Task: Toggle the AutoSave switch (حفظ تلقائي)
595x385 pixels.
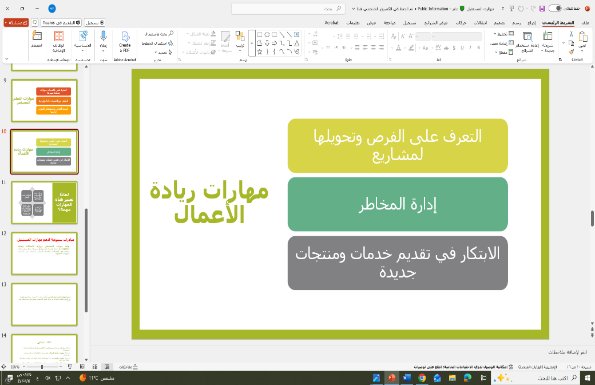Action: pos(554,9)
